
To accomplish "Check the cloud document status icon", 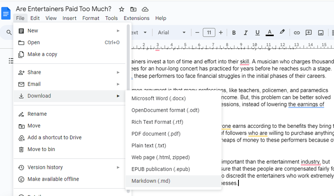I will click(145, 9).
